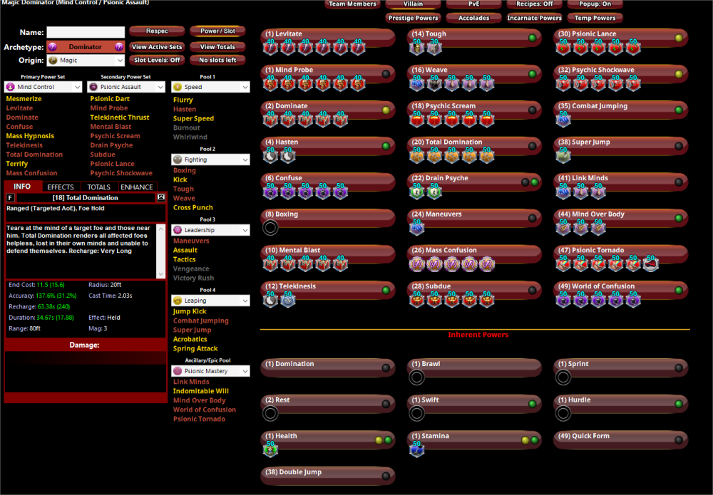
Task: Click the first Mass Confusion enhancement slot
Action: [418, 264]
